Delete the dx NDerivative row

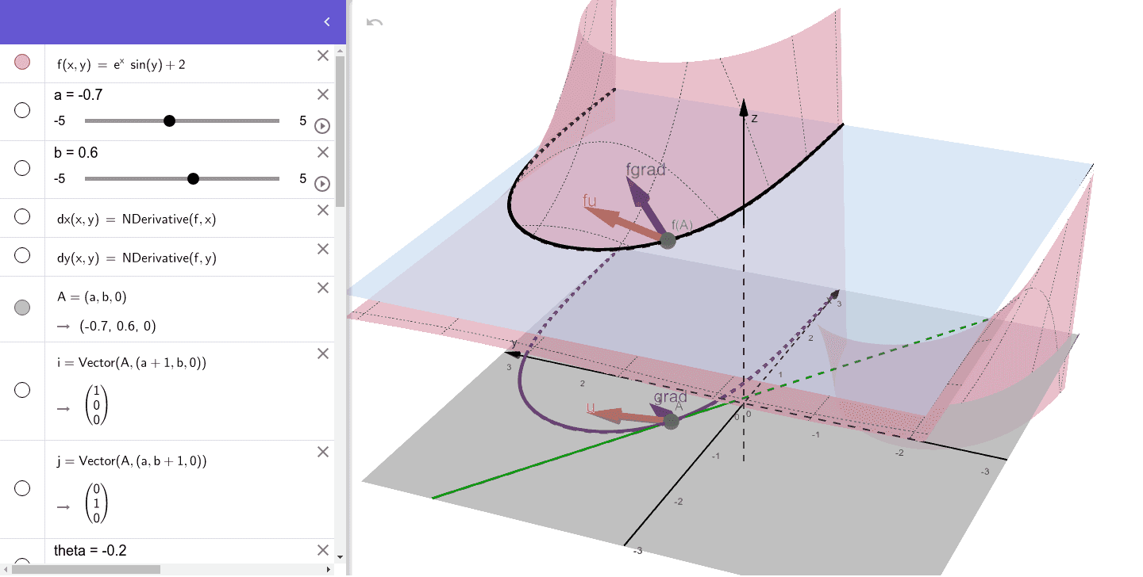pyautogui.click(x=322, y=210)
